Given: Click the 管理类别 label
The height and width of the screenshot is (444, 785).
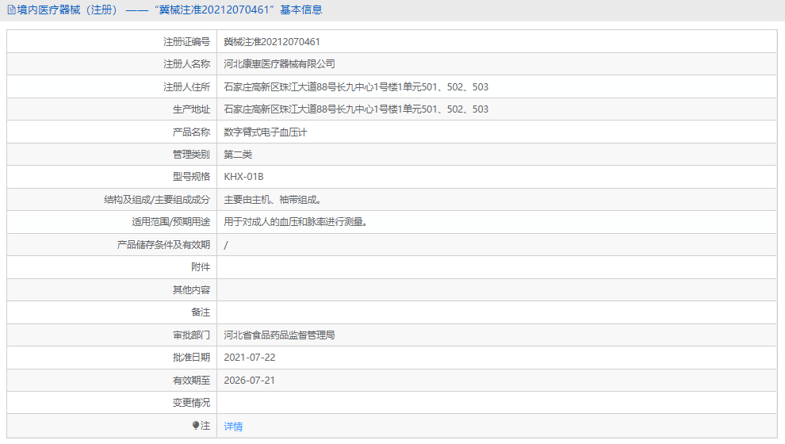Looking at the screenshot, I should (191, 154).
